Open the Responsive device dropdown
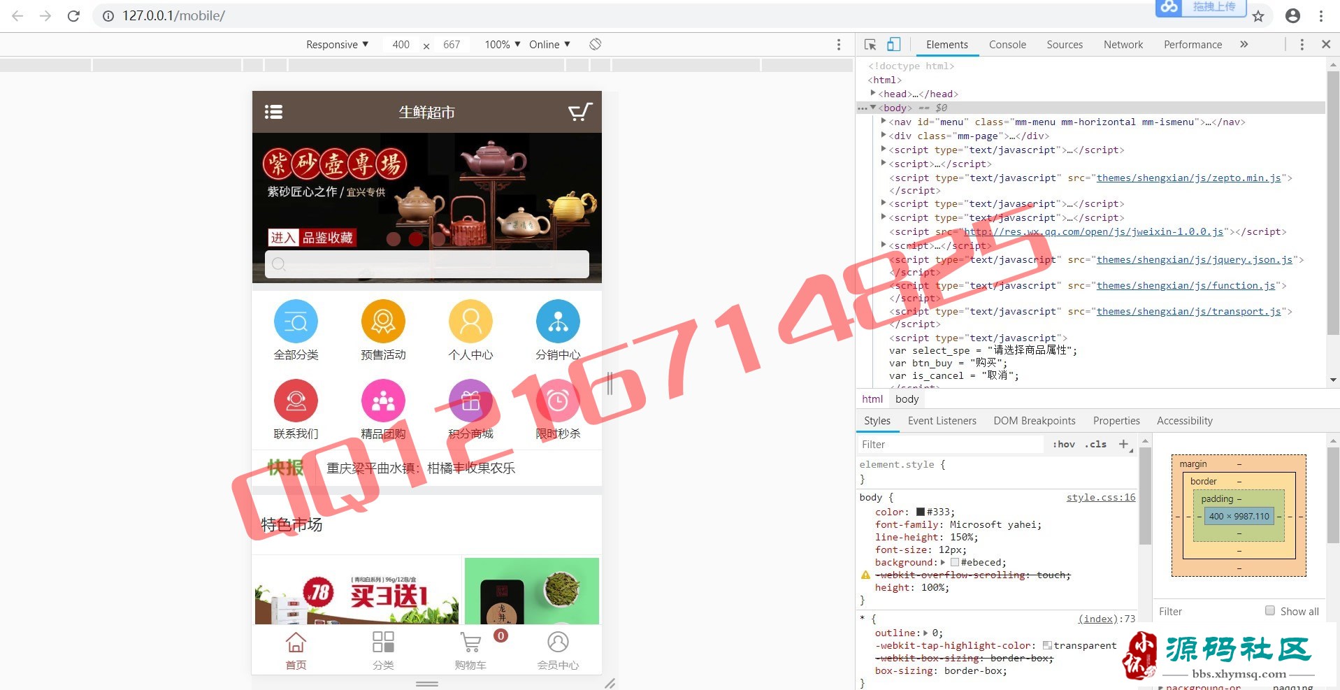Image resolution: width=1340 pixels, height=690 pixels. (337, 44)
